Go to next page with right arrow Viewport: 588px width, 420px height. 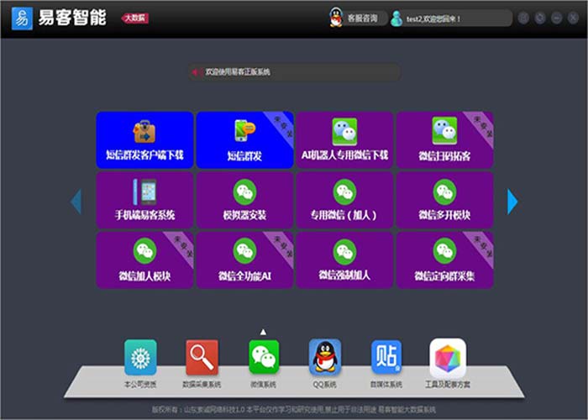[x=512, y=201]
